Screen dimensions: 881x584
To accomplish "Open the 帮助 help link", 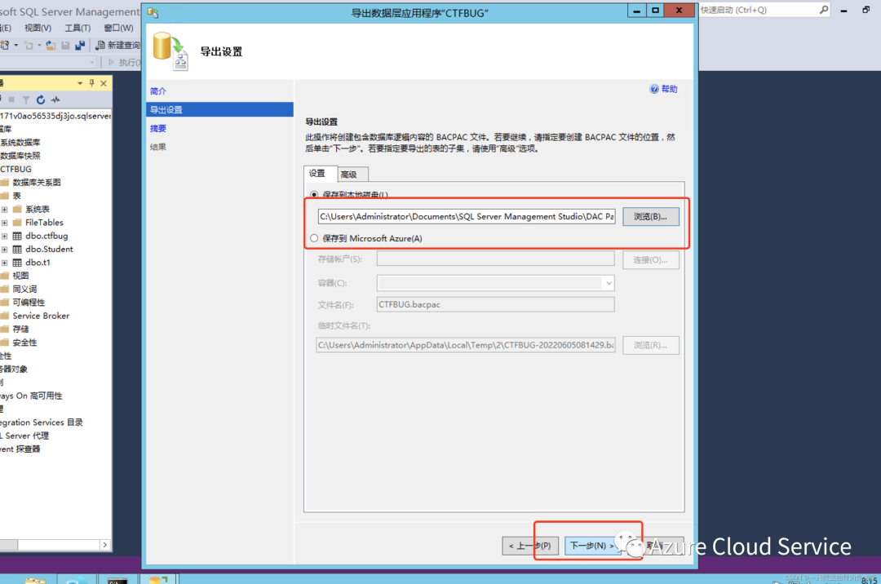I will click(669, 89).
